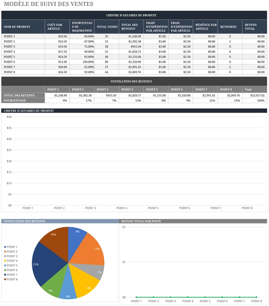Click the 'COÛT PAR ARTICLE' column header
The height and width of the screenshot is (306, 269).
[57, 27]
